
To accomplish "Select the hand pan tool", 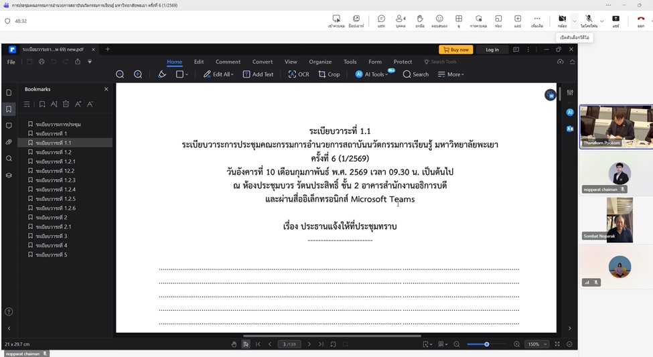I will coord(234,344).
